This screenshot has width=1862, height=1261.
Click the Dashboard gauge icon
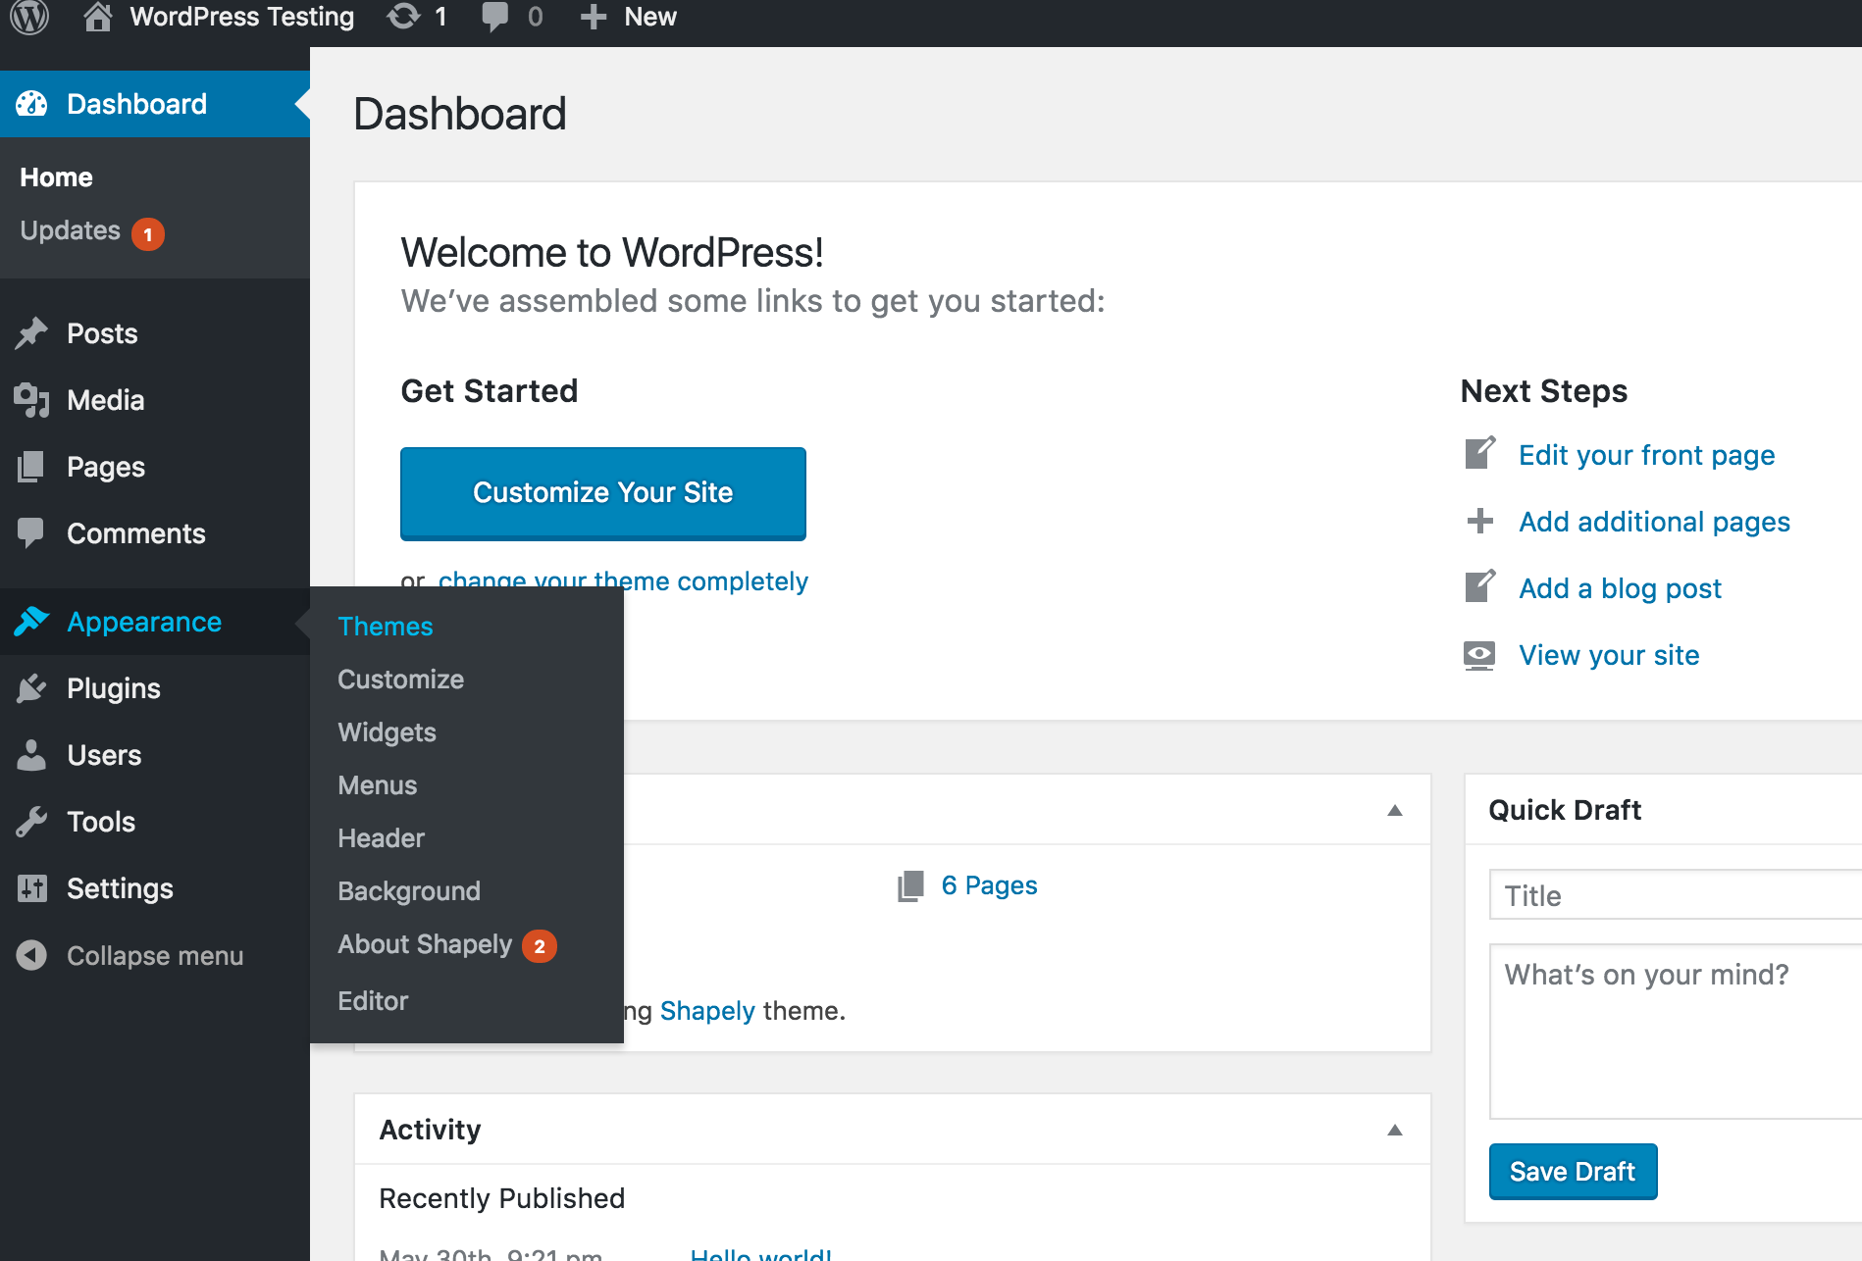click(x=31, y=104)
